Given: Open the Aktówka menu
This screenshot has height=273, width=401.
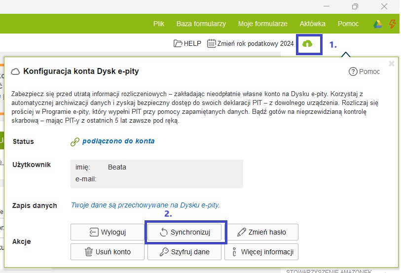Looking at the screenshot, I should pos(313,24).
